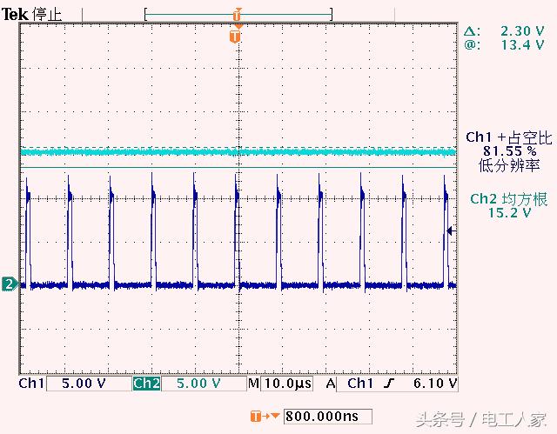Viewport: 557px width, 434px height.
Task: Click the Δ 2.30 V cursor readout
Action: (504, 31)
